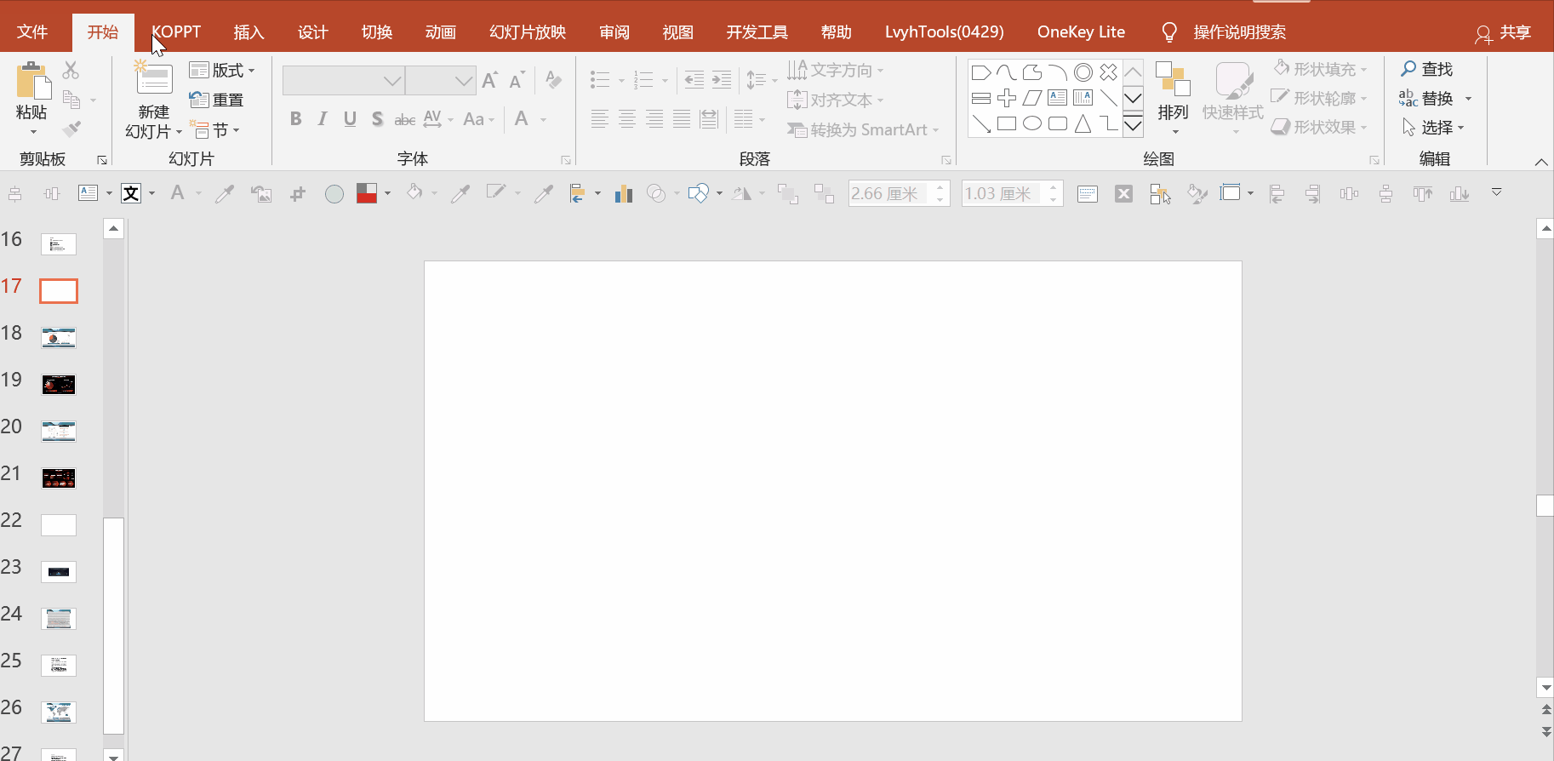This screenshot has width=1554, height=761.
Task: Open the 动画 ribbon tab
Action: click(x=440, y=32)
